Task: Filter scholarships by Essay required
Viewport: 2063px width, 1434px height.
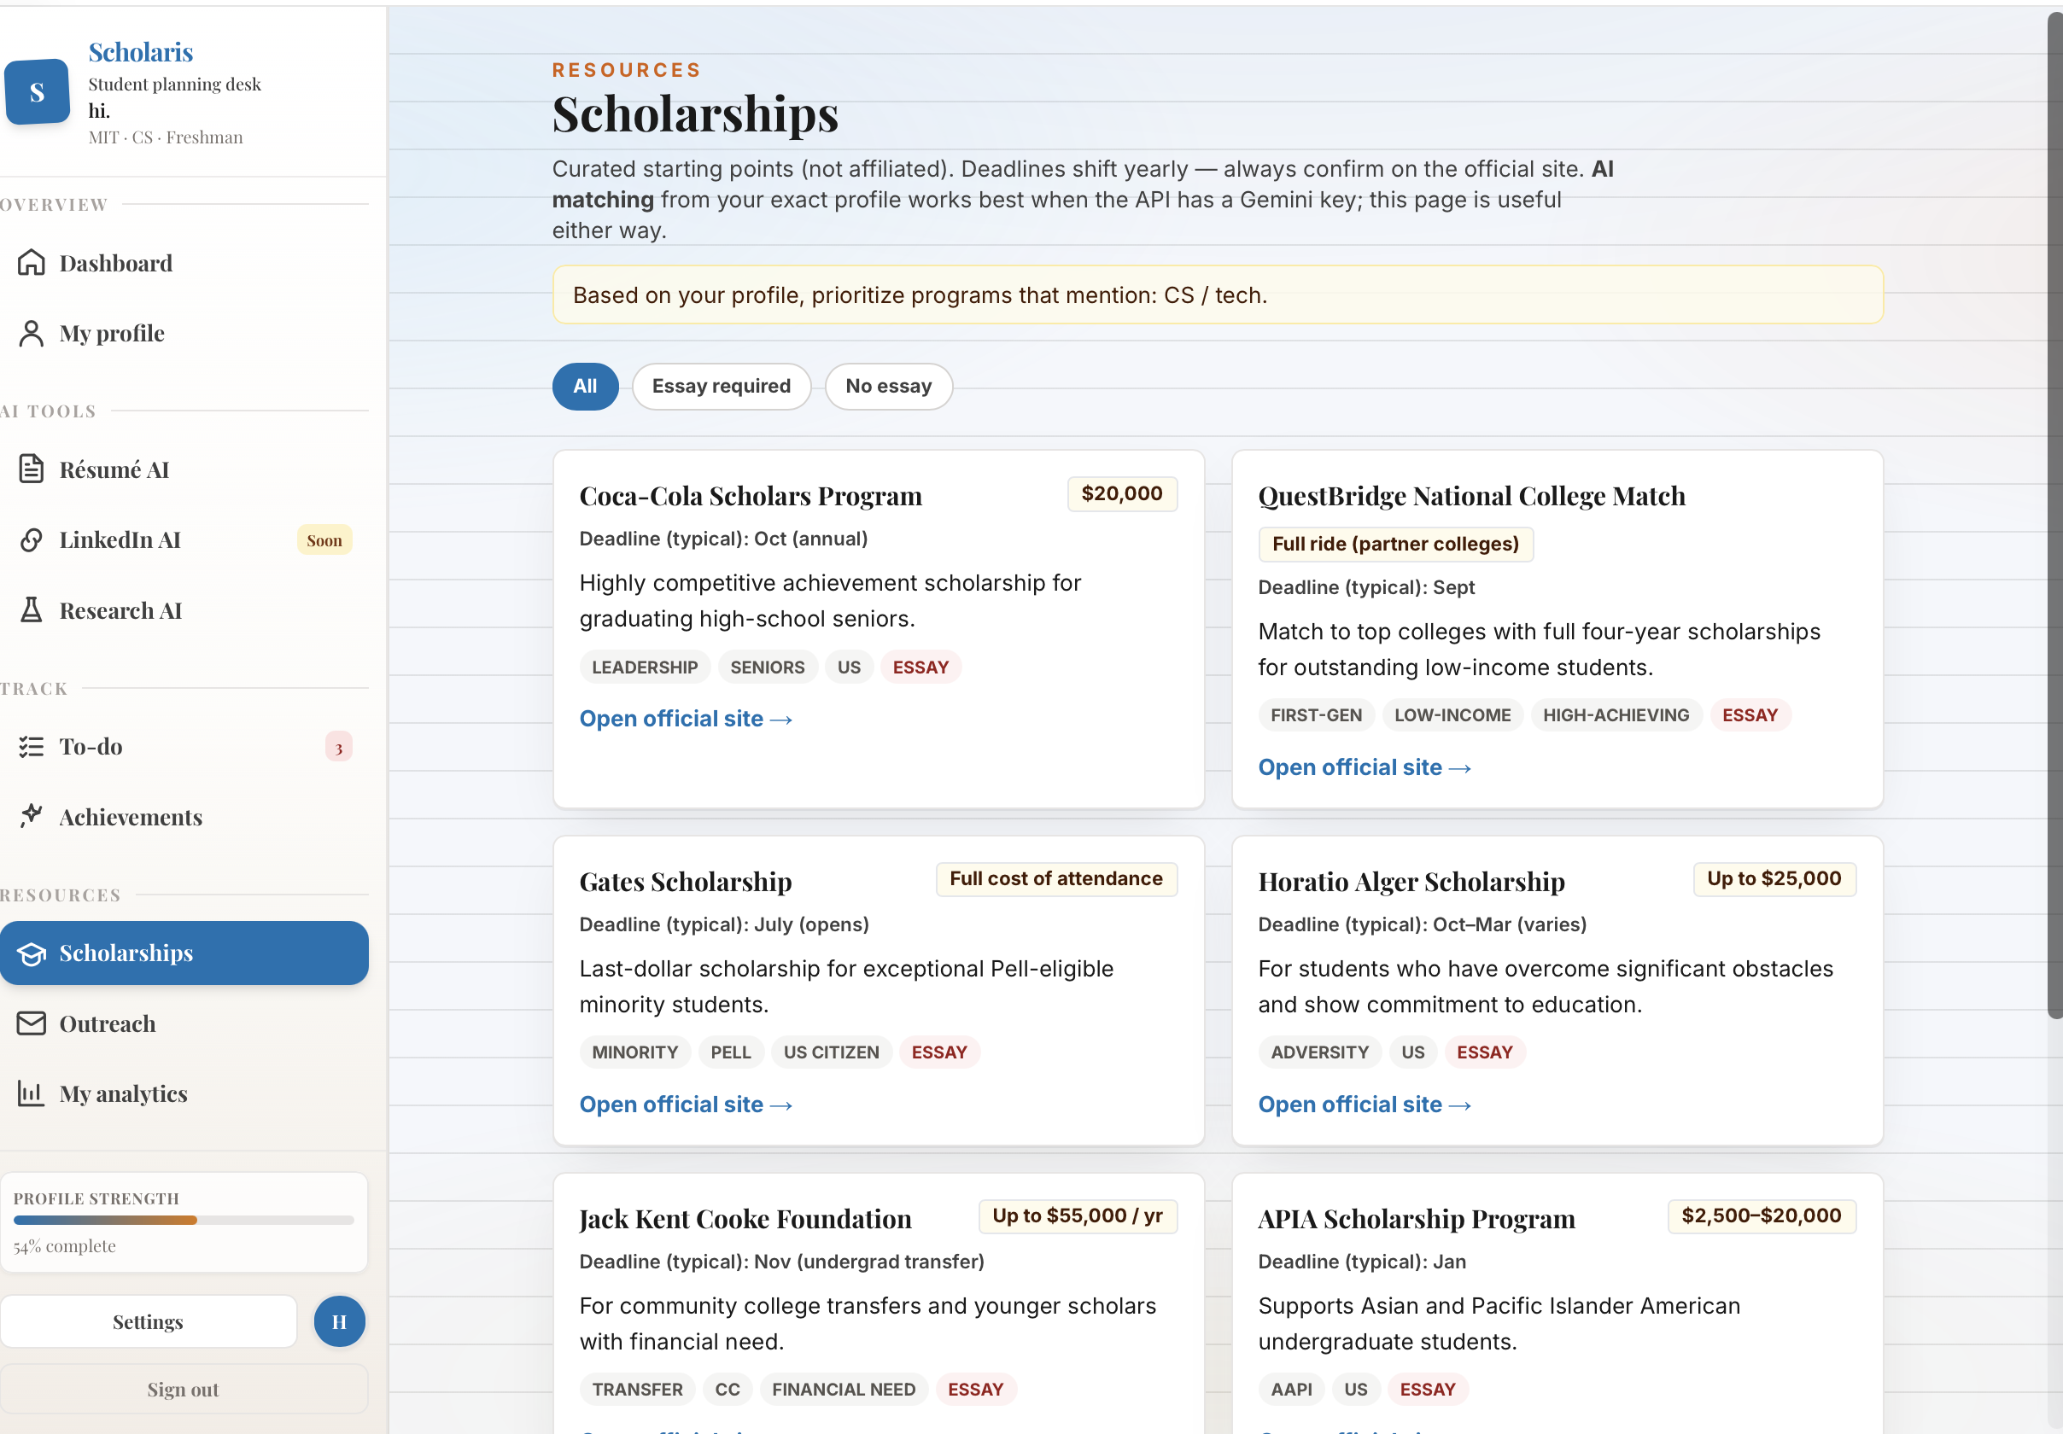Action: pos(721,386)
